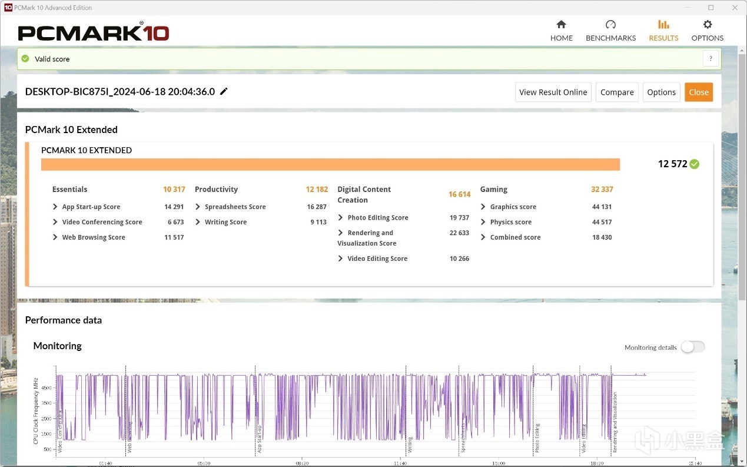Click the vertical scrollbar on the right
This screenshot has height=467, width=747.
tap(742, 177)
